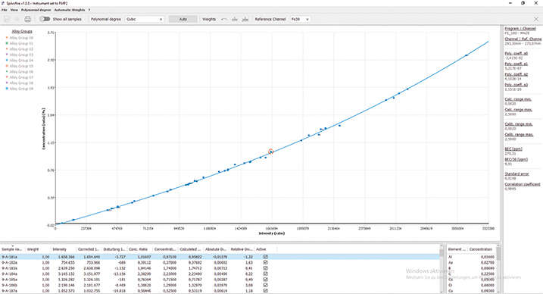Click the second weights distribution icon
This screenshot has width=543, height=294.
tap(235, 19)
